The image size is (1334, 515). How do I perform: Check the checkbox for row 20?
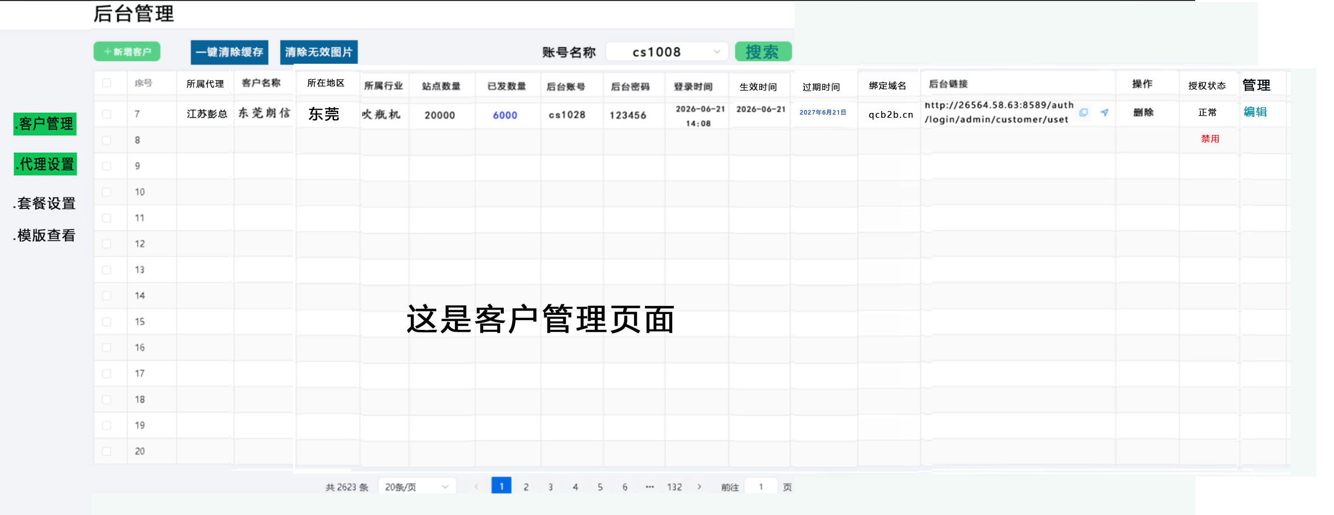106,451
